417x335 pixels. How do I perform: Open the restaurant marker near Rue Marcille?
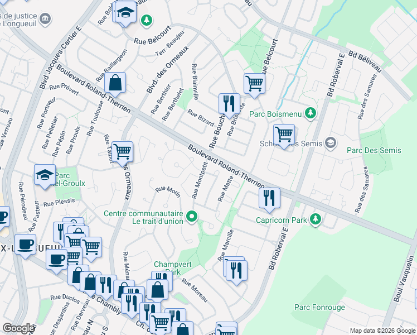236,272
